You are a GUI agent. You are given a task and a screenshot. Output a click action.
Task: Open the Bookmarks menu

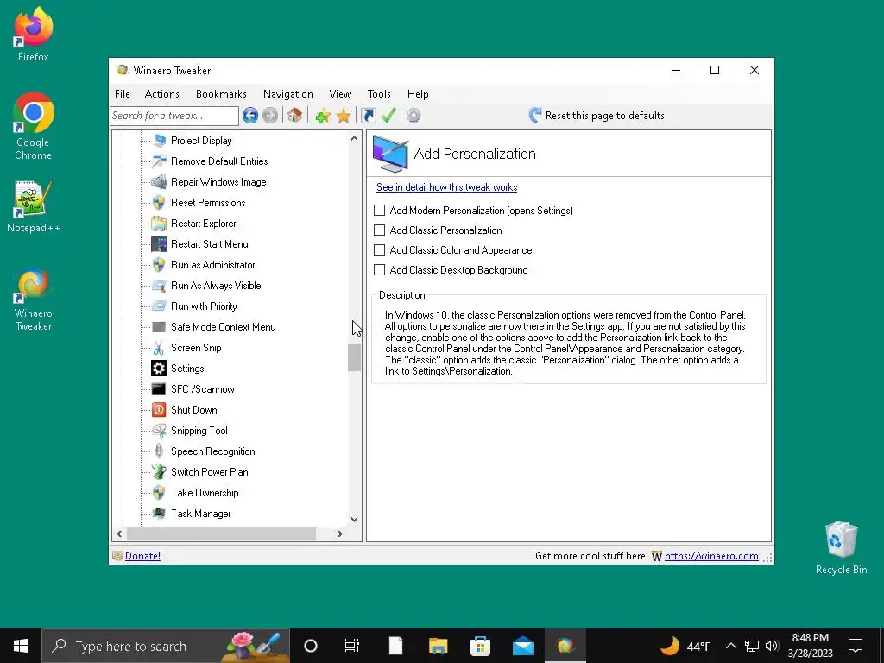(x=221, y=94)
